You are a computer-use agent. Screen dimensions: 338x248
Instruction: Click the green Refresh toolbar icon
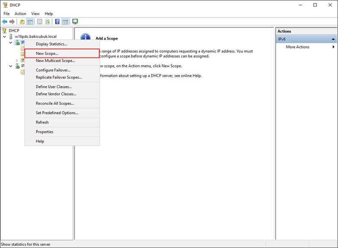47,22
